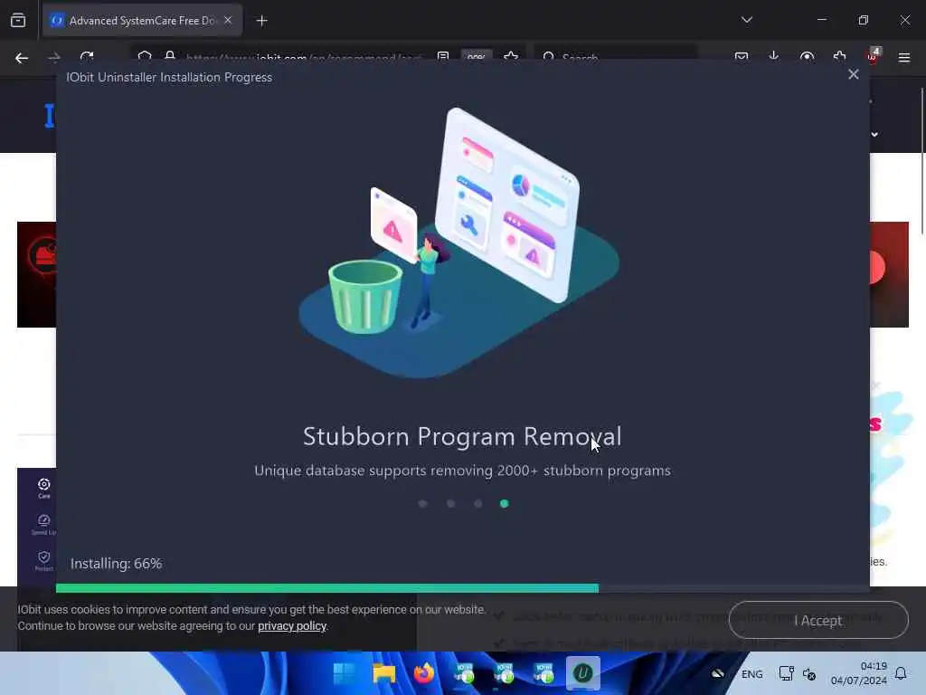Select the Advanced SystemCare Free tab
This screenshot has height=695, width=926.
point(141,20)
